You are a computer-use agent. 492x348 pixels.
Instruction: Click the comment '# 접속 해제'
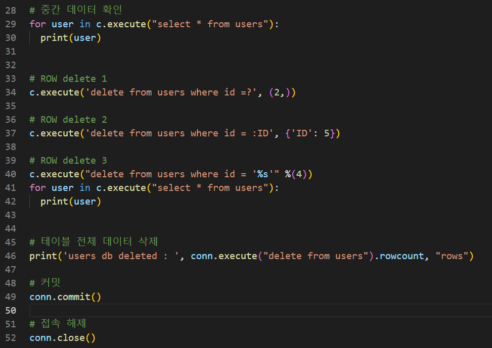point(58,323)
